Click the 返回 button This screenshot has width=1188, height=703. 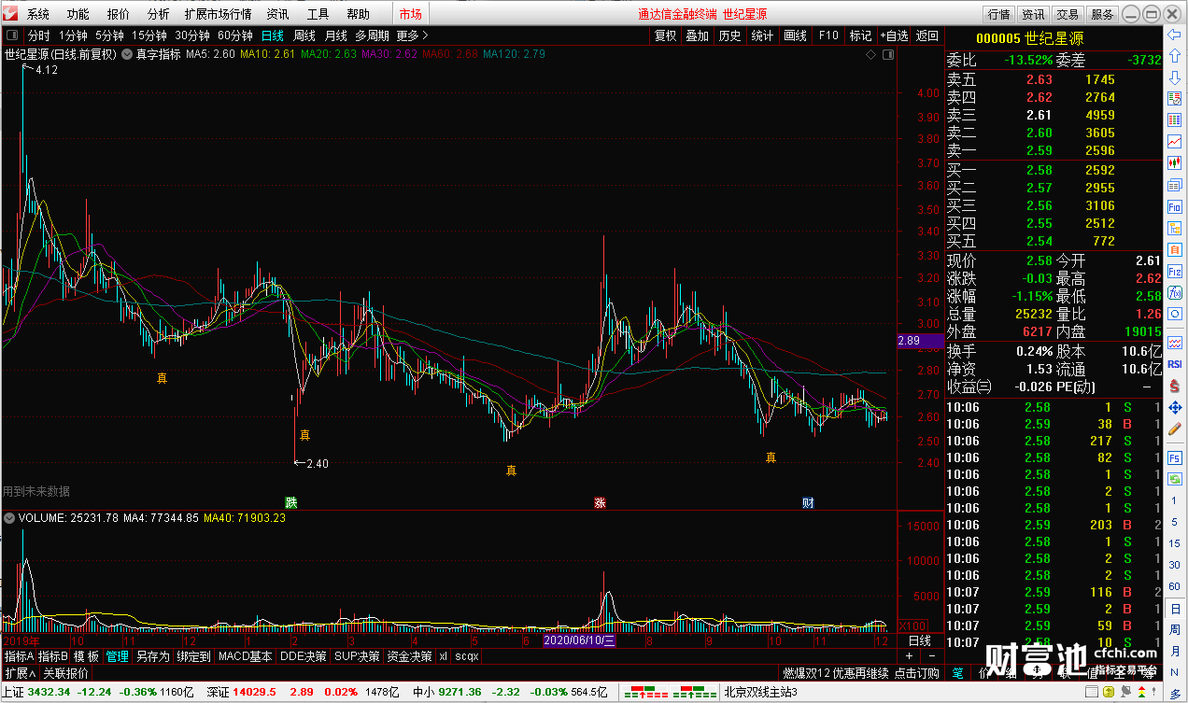(926, 35)
